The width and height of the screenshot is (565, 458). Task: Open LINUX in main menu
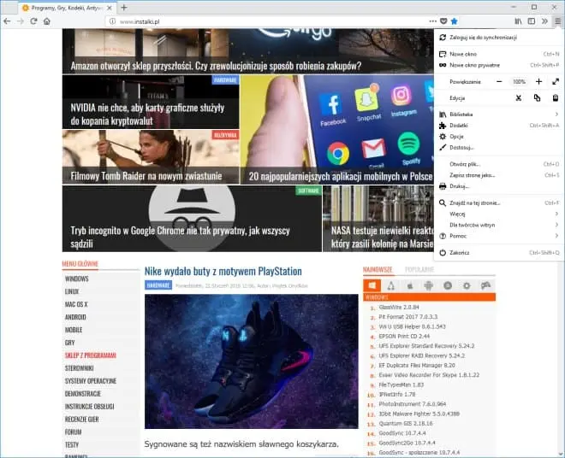pyautogui.click(x=72, y=291)
